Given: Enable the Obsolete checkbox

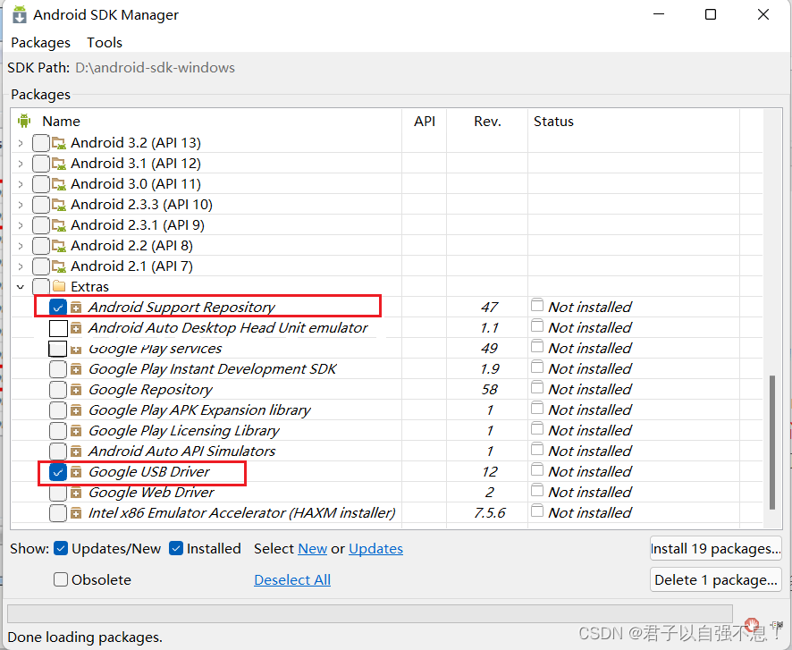Looking at the screenshot, I should pyautogui.click(x=61, y=579).
